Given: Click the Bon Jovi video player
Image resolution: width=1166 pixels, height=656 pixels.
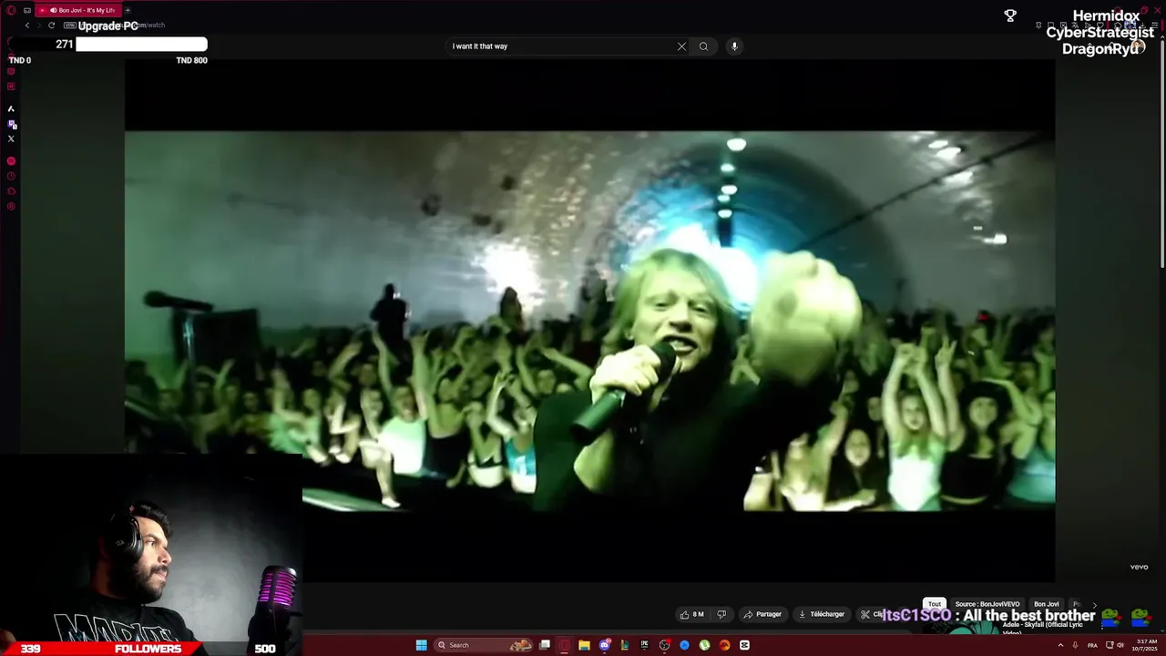Looking at the screenshot, I should tap(589, 321).
